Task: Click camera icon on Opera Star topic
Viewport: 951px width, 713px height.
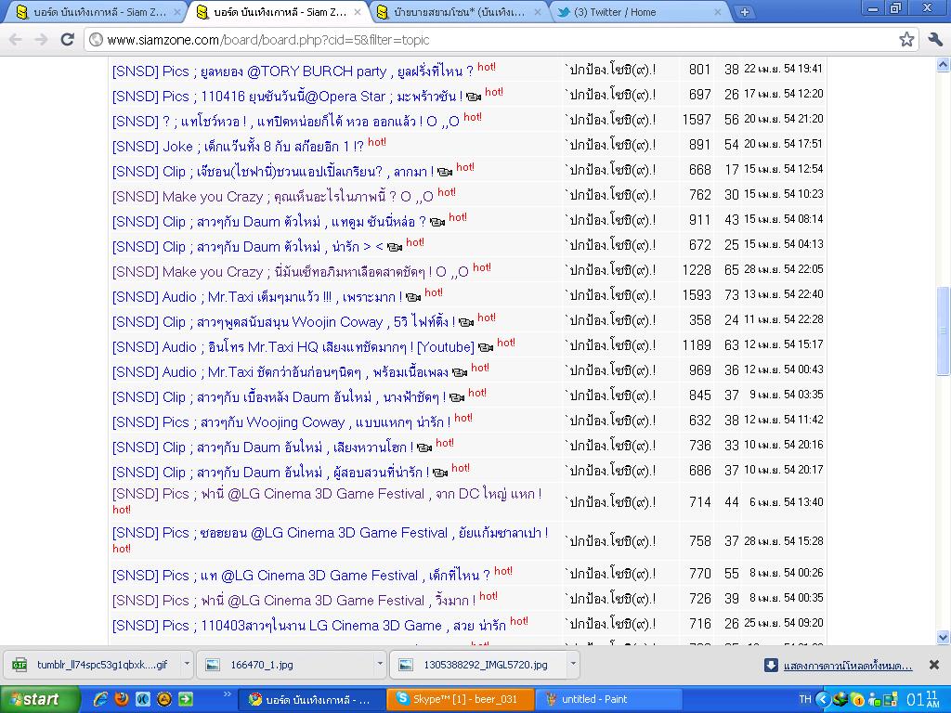Action: (x=474, y=97)
